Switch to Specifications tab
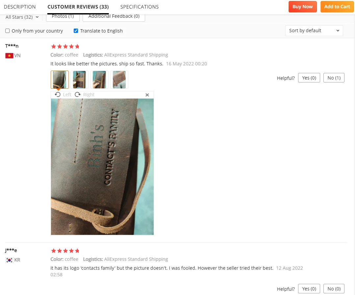The image size is (355, 295). (139, 7)
